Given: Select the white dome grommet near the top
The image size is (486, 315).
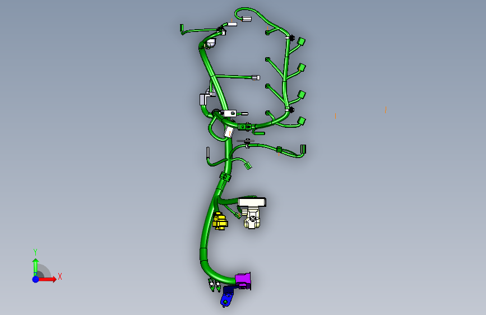Looking at the screenshot, I should (211, 44).
